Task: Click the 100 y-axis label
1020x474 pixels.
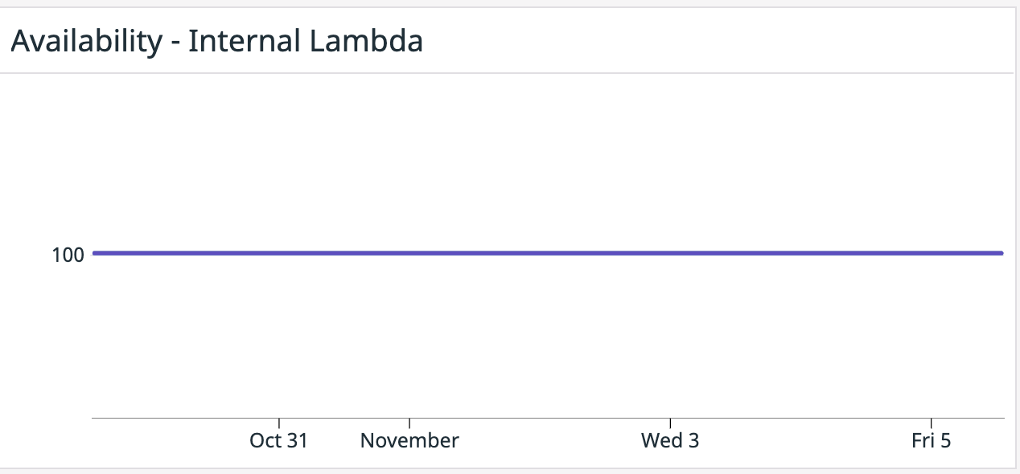Action: pyautogui.click(x=68, y=255)
